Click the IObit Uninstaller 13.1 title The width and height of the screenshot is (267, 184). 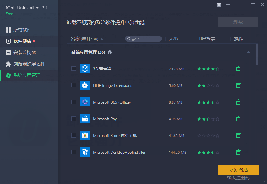[27, 8]
